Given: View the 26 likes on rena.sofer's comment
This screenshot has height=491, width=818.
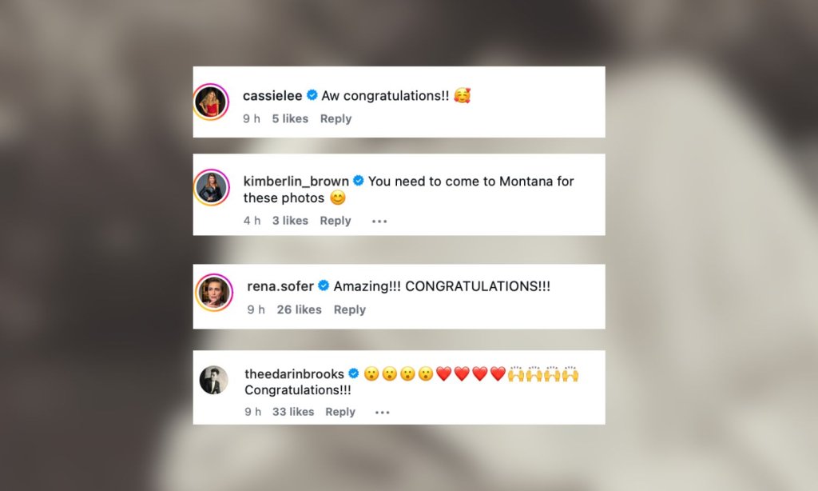Looking at the screenshot, I should (299, 309).
